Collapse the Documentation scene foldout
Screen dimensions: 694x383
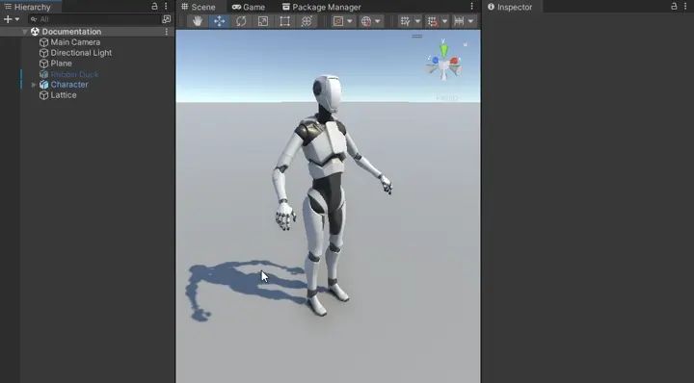click(25, 32)
